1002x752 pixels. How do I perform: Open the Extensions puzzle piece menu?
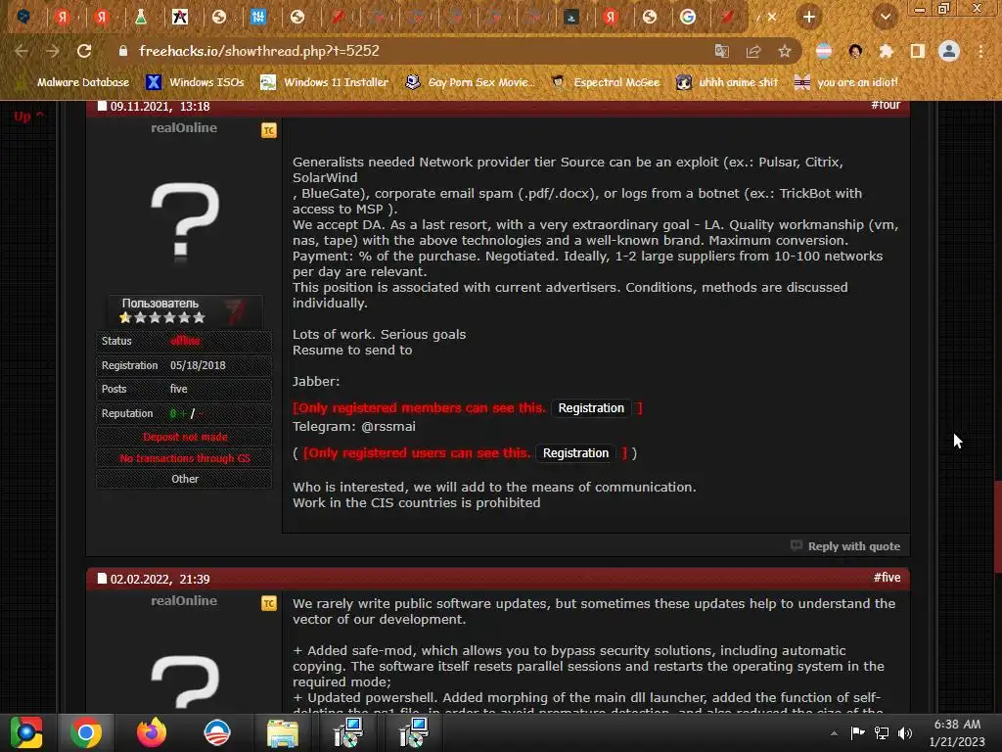coord(887,51)
